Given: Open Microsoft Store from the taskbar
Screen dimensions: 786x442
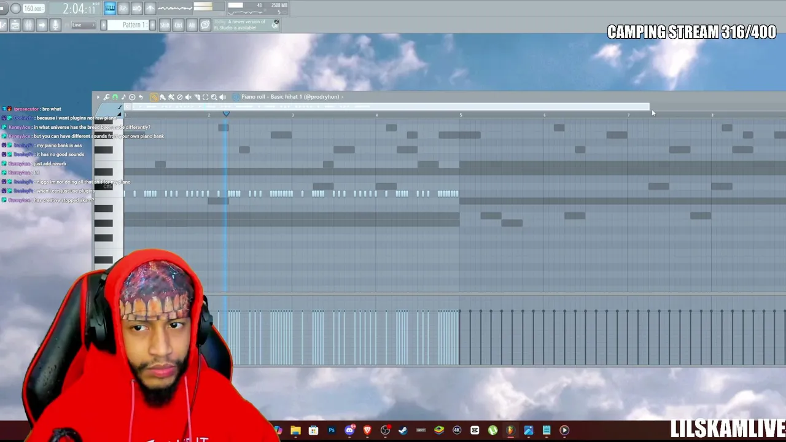Looking at the screenshot, I should tap(313, 430).
